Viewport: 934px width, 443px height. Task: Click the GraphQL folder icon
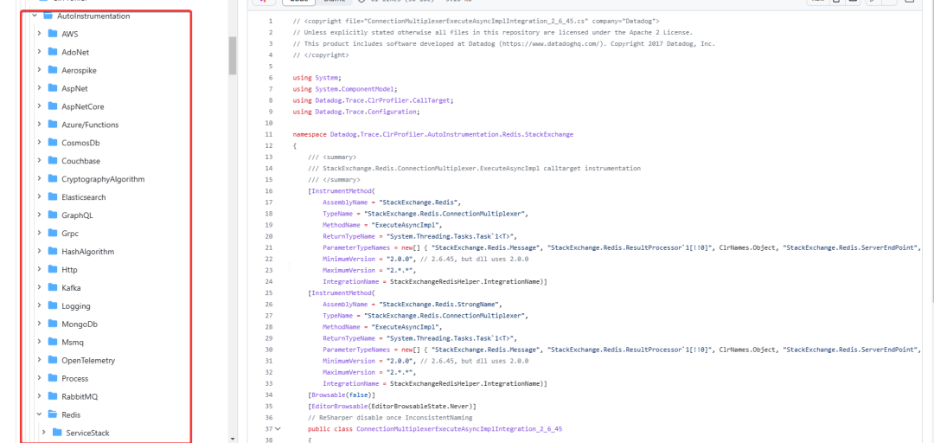[x=53, y=215]
